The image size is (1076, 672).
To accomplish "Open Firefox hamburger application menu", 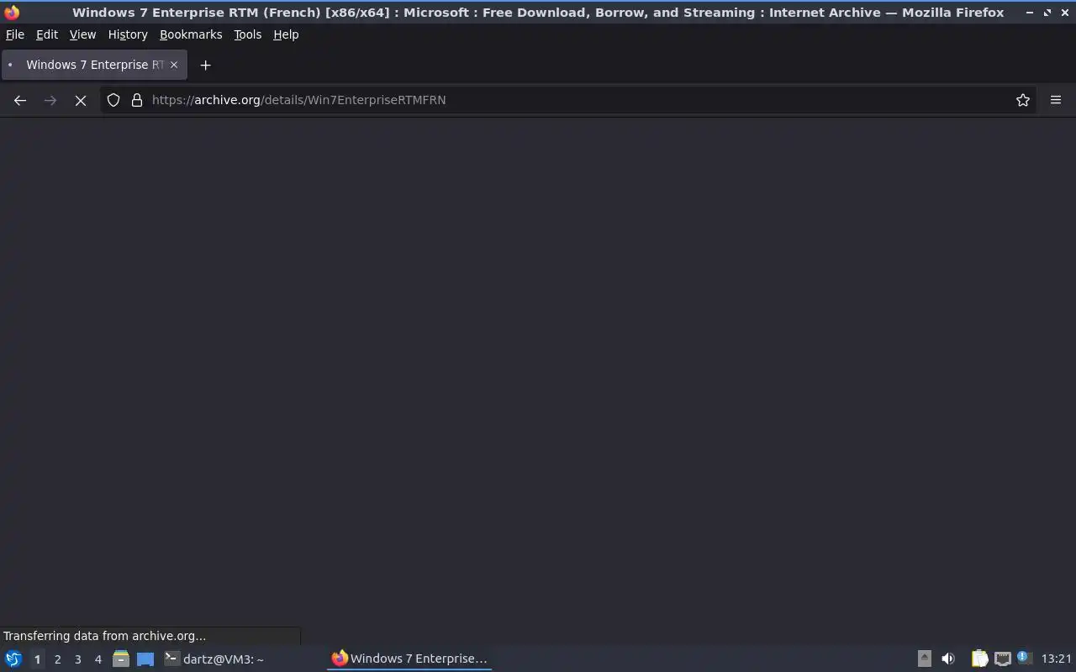I will point(1056,100).
